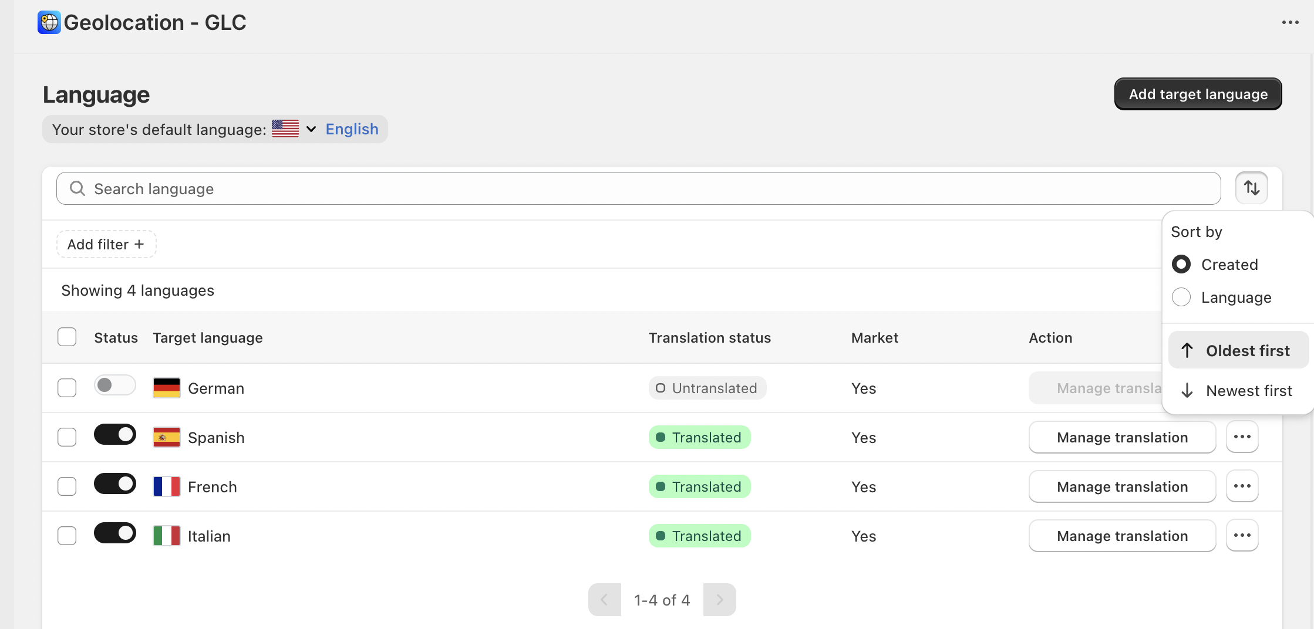Open the Add filter dropdown

[x=106, y=244]
